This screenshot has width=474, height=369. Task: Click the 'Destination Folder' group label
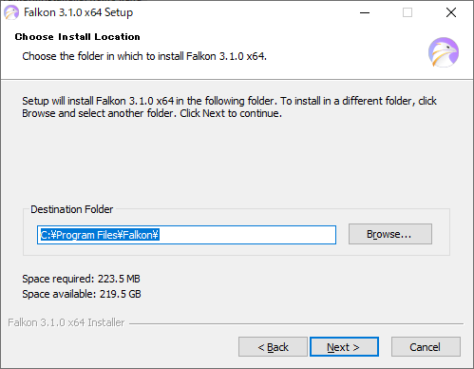pyautogui.click(x=71, y=209)
